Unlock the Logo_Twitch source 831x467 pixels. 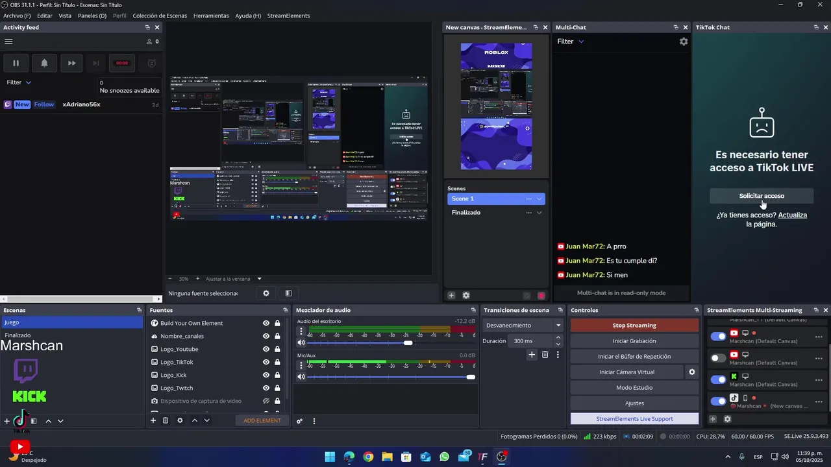pyautogui.click(x=277, y=388)
